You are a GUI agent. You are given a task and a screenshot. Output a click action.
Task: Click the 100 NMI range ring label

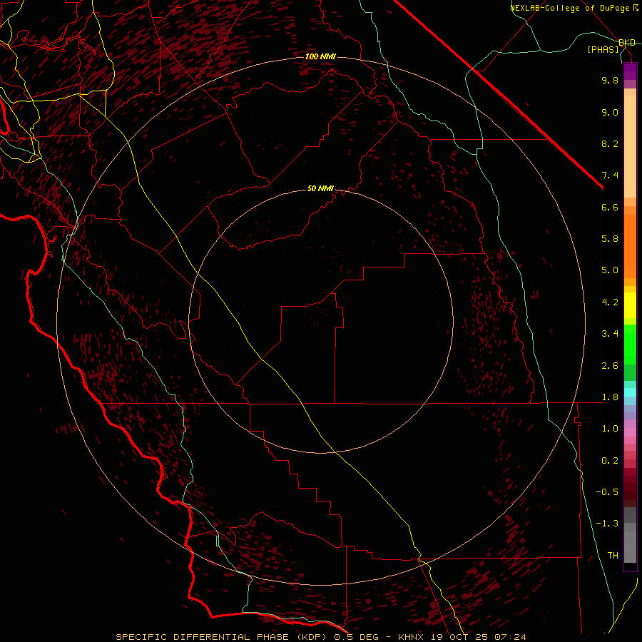point(320,56)
